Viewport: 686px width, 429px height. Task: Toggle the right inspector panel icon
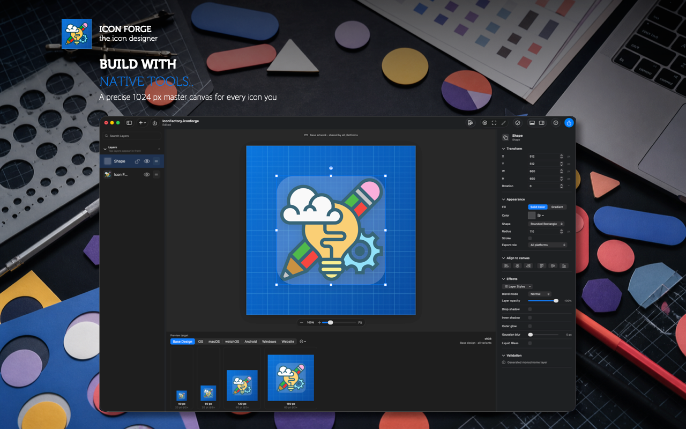[542, 123]
